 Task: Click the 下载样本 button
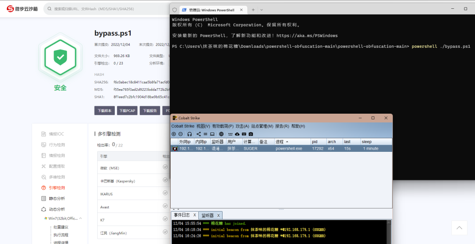(105, 111)
